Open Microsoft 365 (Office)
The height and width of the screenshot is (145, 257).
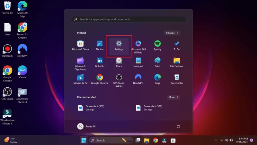click(138, 47)
